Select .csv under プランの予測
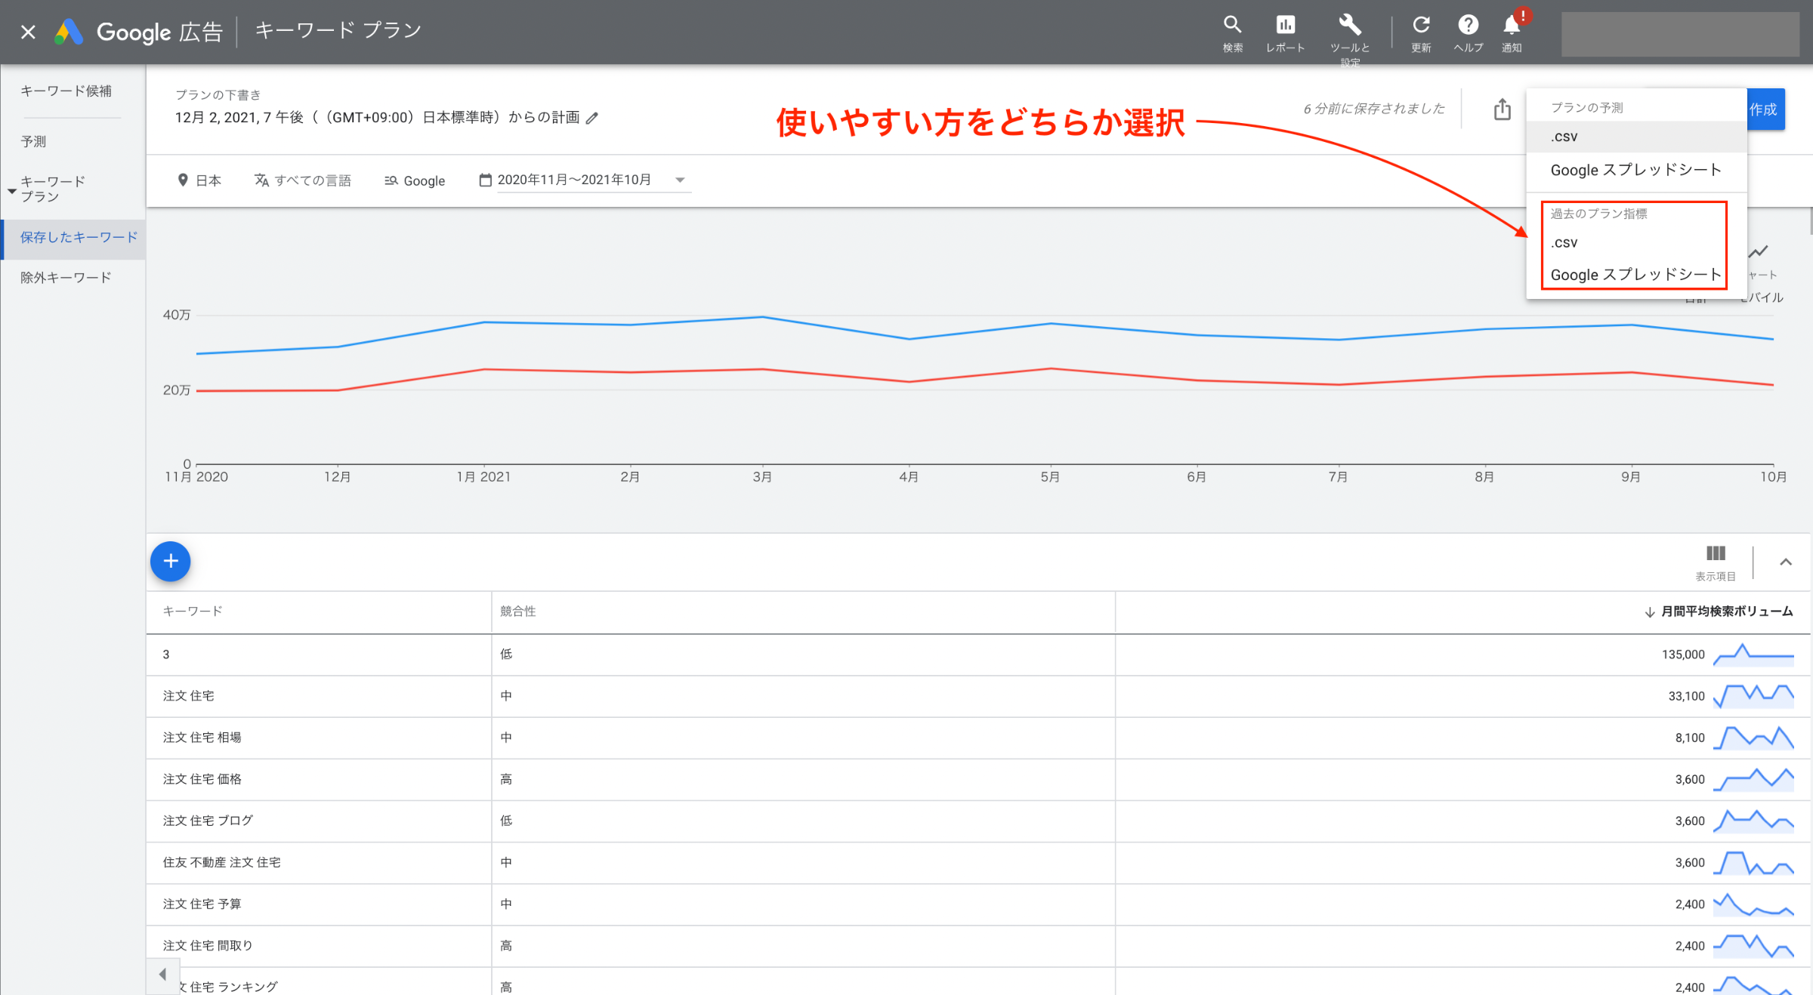 click(1636, 137)
